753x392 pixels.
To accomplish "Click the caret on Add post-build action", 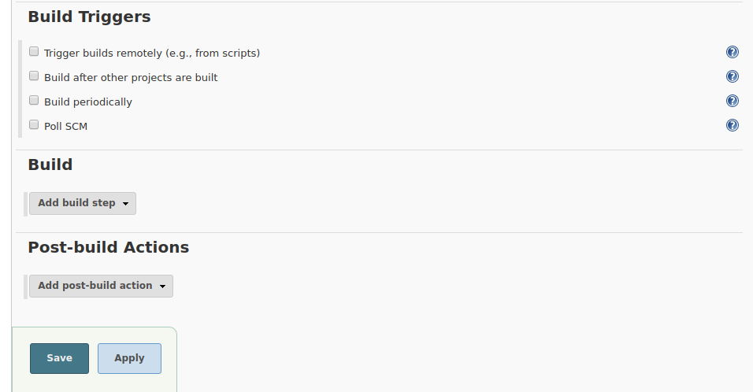I will (x=162, y=287).
